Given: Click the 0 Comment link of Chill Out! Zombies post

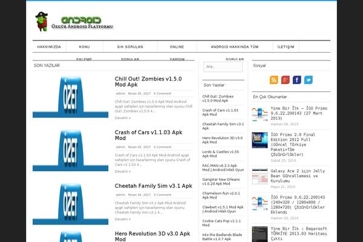Looking at the screenshot, I should click(163, 94).
